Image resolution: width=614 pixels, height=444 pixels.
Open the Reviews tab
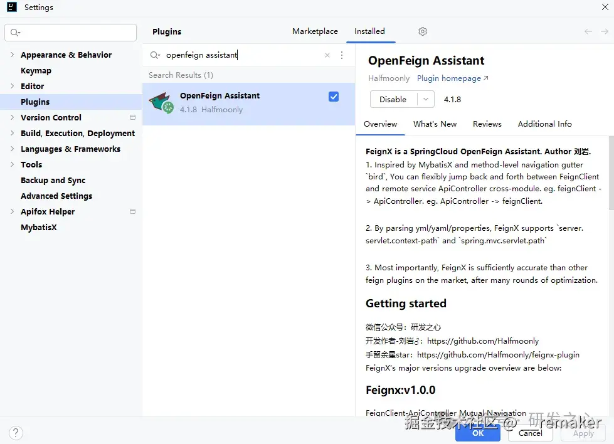pyautogui.click(x=487, y=124)
